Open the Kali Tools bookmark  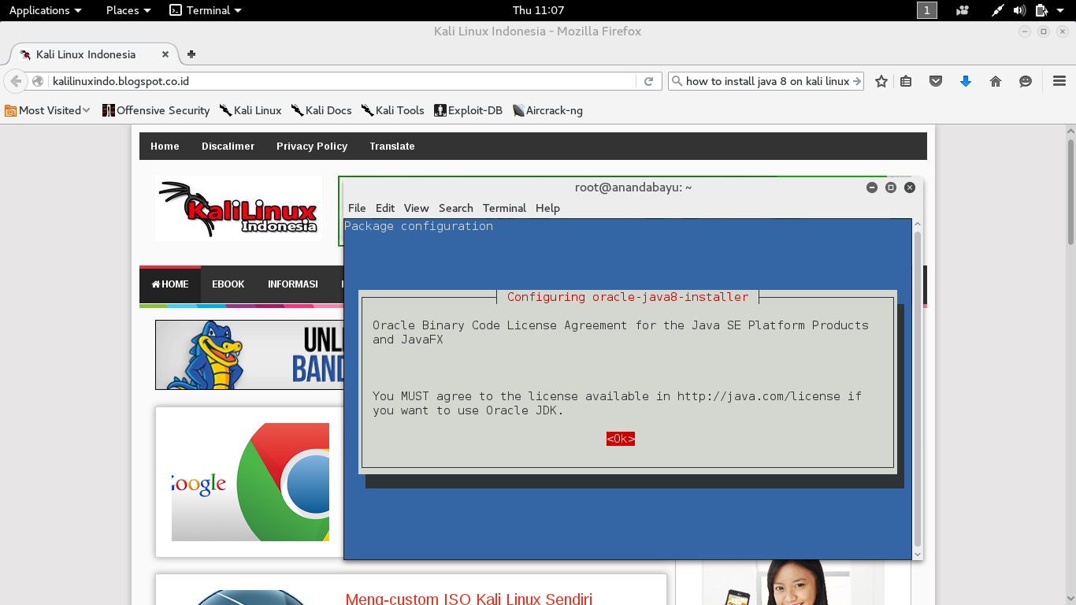393,110
